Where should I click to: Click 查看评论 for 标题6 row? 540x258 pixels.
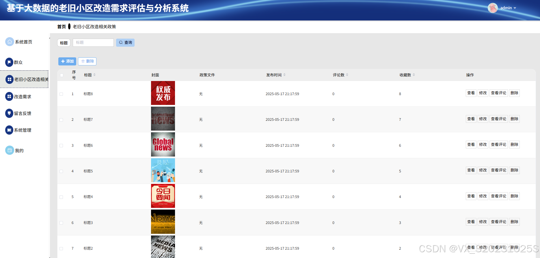point(499,144)
